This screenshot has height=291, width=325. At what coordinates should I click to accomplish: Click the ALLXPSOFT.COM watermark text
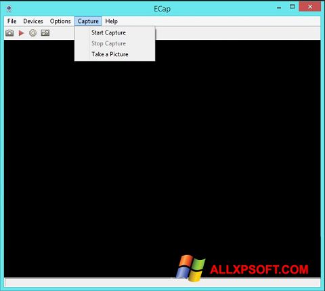(x=259, y=269)
